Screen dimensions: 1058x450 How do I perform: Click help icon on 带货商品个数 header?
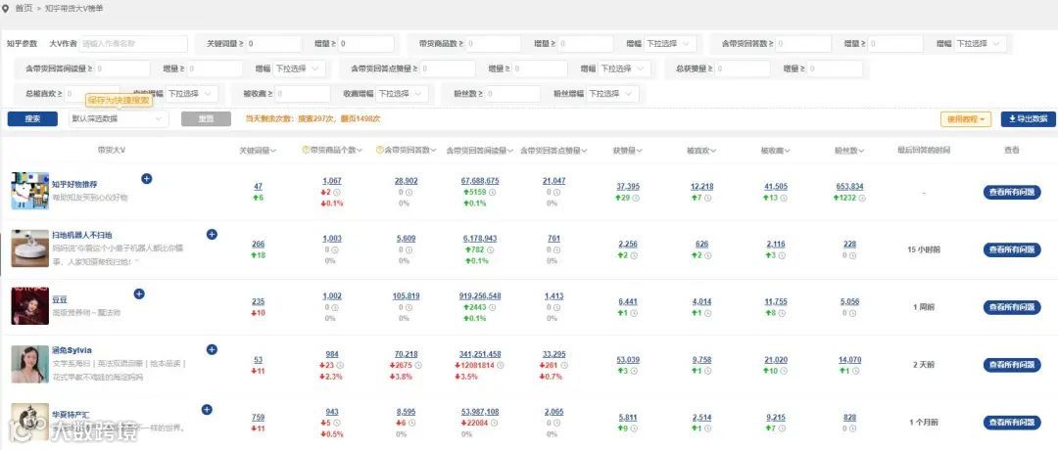[x=306, y=151]
